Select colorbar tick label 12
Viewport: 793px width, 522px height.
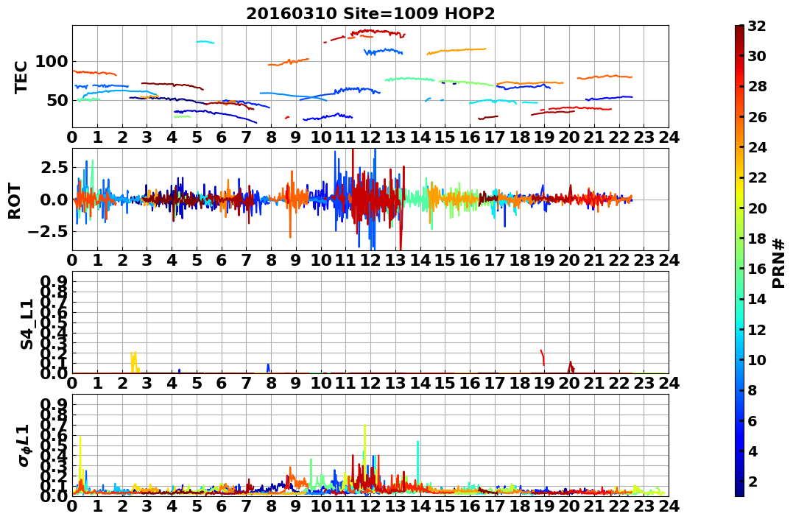pyautogui.click(x=757, y=329)
